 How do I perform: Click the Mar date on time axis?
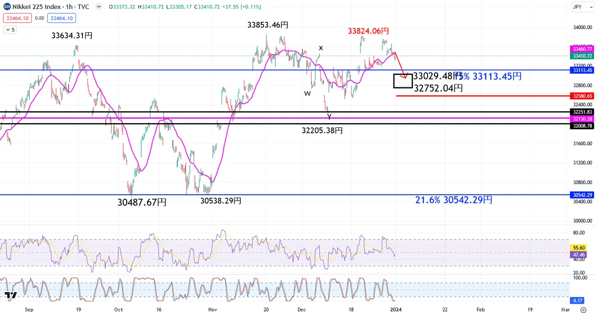pos(566,309)
